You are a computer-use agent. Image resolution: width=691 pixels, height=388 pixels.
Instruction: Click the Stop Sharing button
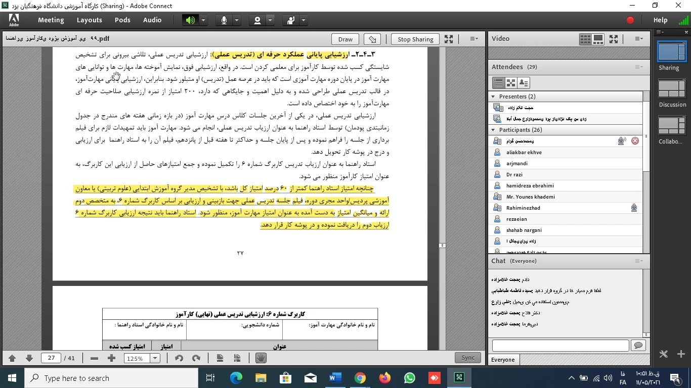415,39
